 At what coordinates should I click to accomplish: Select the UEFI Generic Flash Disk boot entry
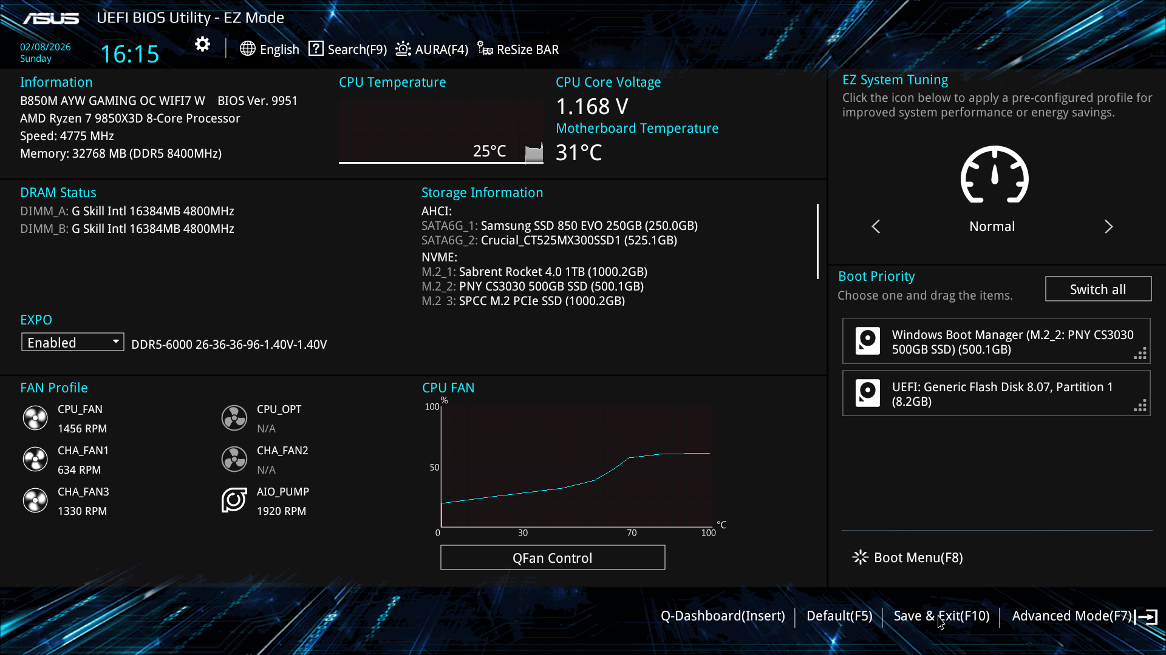[x=996, y=394]
